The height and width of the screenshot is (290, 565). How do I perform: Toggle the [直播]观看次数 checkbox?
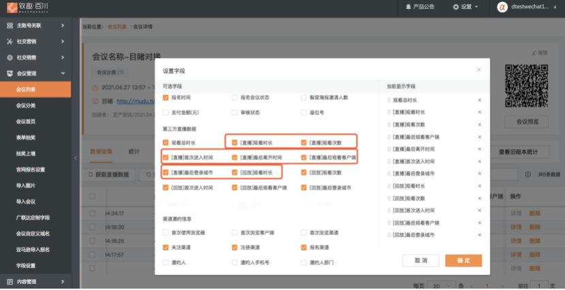304,143
